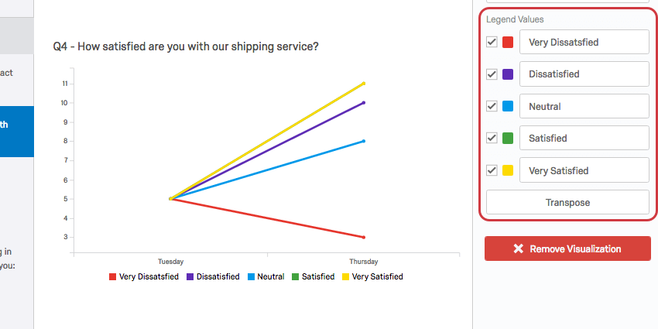Click the Very Dissatsfied legend name field

584,42
